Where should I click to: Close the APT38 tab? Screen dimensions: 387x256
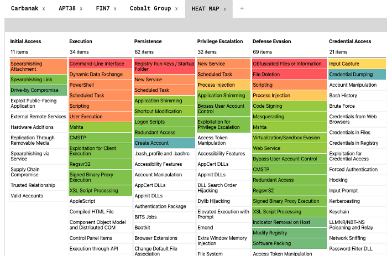coord(81,9)
